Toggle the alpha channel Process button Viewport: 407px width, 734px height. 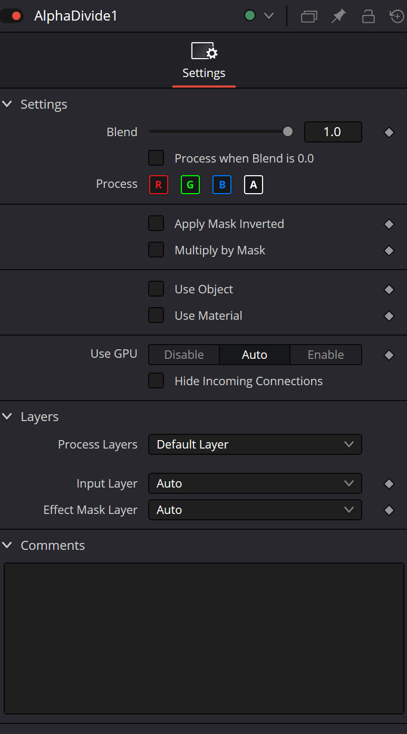click(x=254, y=185)
